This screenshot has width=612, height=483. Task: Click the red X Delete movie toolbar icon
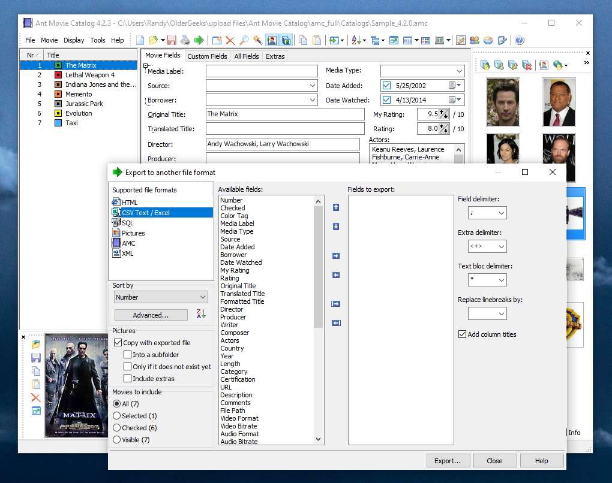pos(230,40)
